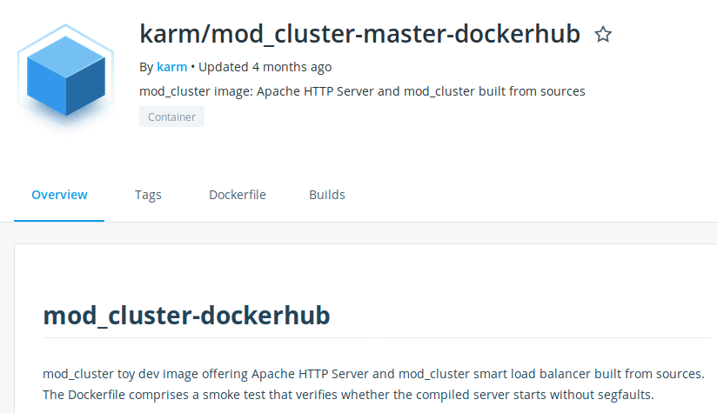
Task: Open the Tags tab
Action: [148, 195]
